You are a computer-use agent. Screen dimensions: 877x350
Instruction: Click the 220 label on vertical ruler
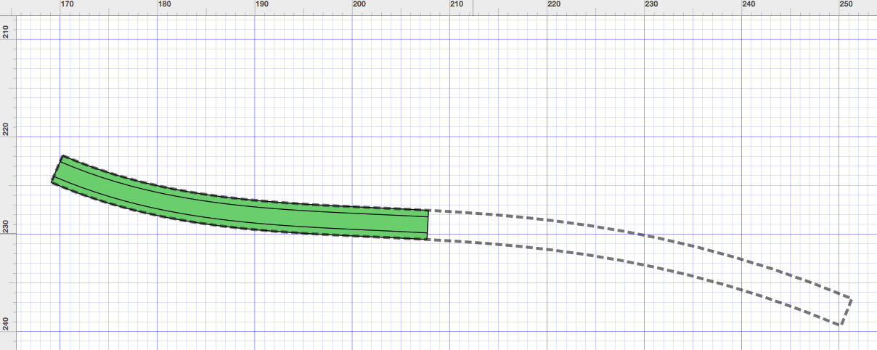click(x=7, y=131)
